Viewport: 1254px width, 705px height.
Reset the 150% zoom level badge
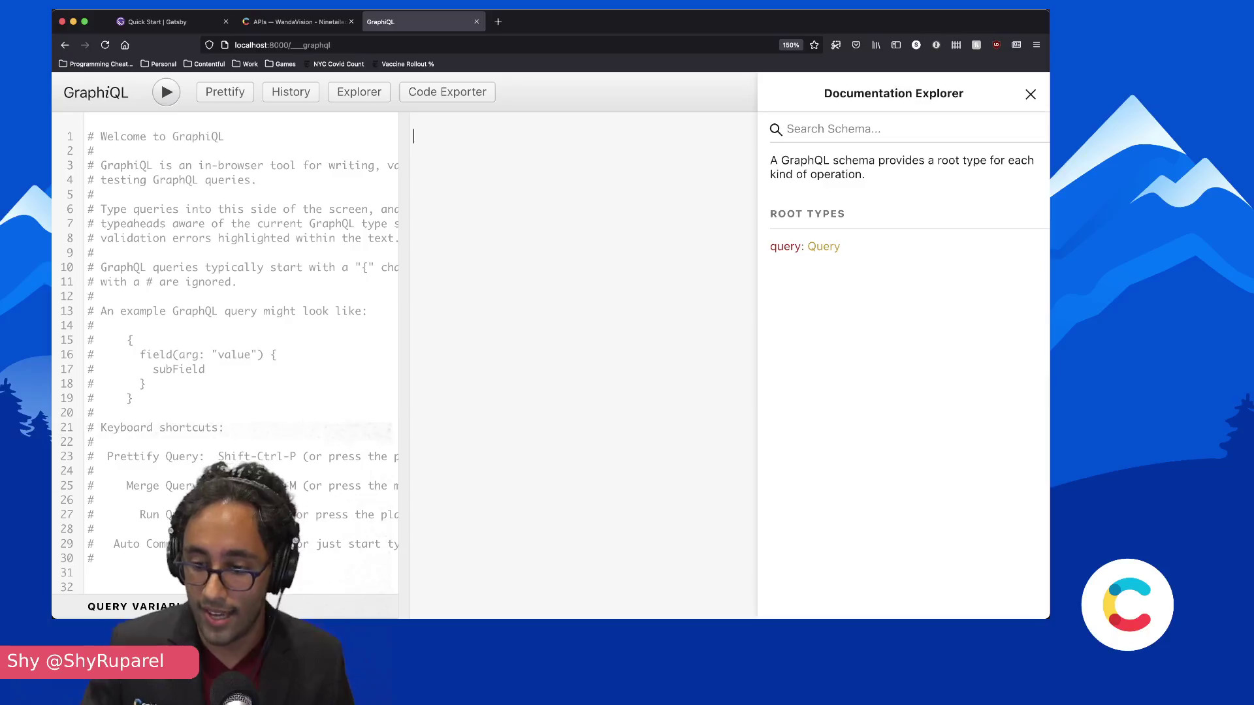pos(790,45)
